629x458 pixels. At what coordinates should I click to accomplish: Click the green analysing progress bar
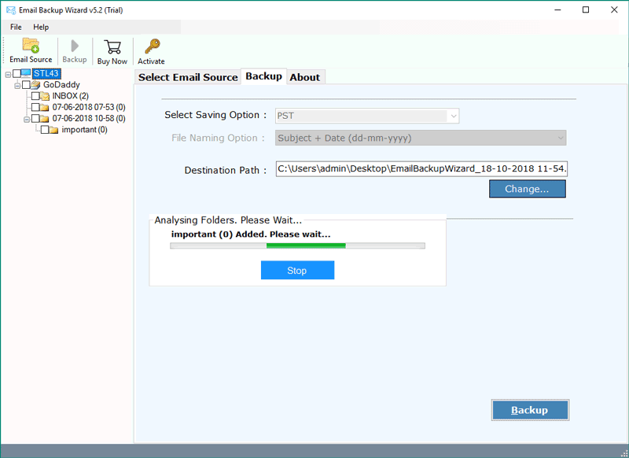[x=297, y=246]
